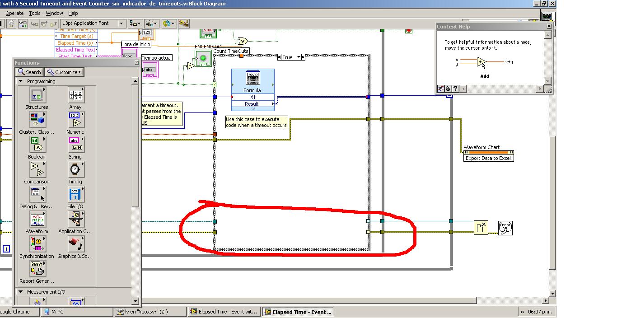This screenshot has height=318, width=617.
Task: Toggle detailed help terminals in Context Help
Action: tap(441, 89)
